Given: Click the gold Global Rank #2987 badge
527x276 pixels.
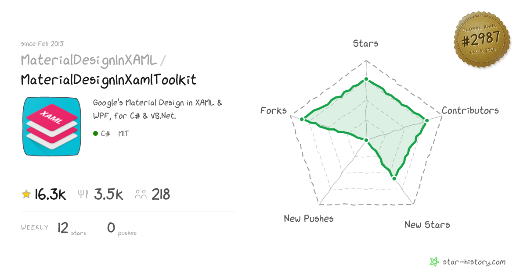Looking at the screenshot, I should 482,40.
